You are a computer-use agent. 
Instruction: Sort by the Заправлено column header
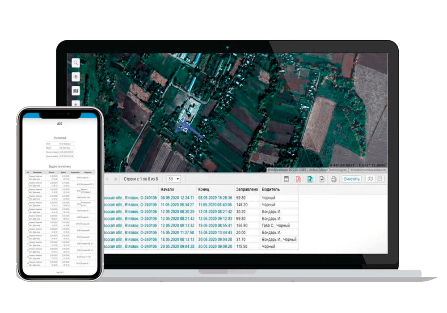pyautogui.click(x=247, y=190)
